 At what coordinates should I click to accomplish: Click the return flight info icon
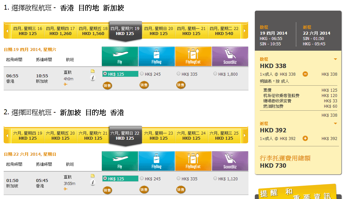pyautogui.click(x=93, y=182)
